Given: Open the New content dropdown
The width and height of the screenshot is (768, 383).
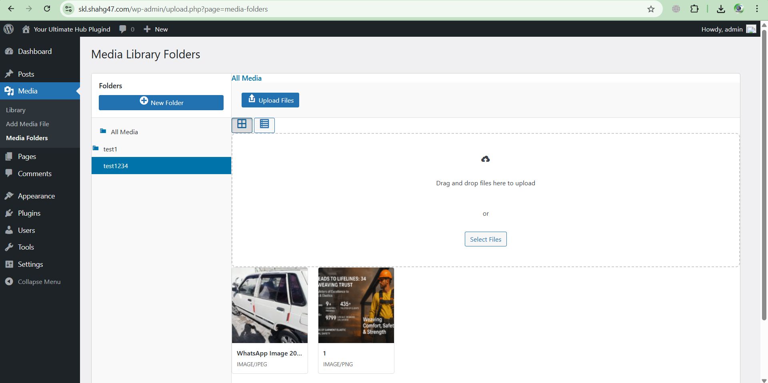Looking at the screenshot, I should (x=156, y=29).
